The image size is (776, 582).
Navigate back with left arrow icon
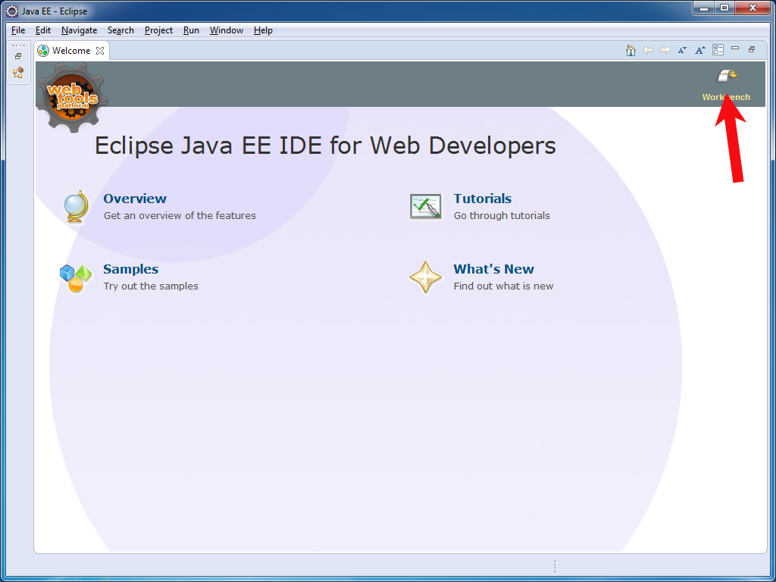coord(648,51)
